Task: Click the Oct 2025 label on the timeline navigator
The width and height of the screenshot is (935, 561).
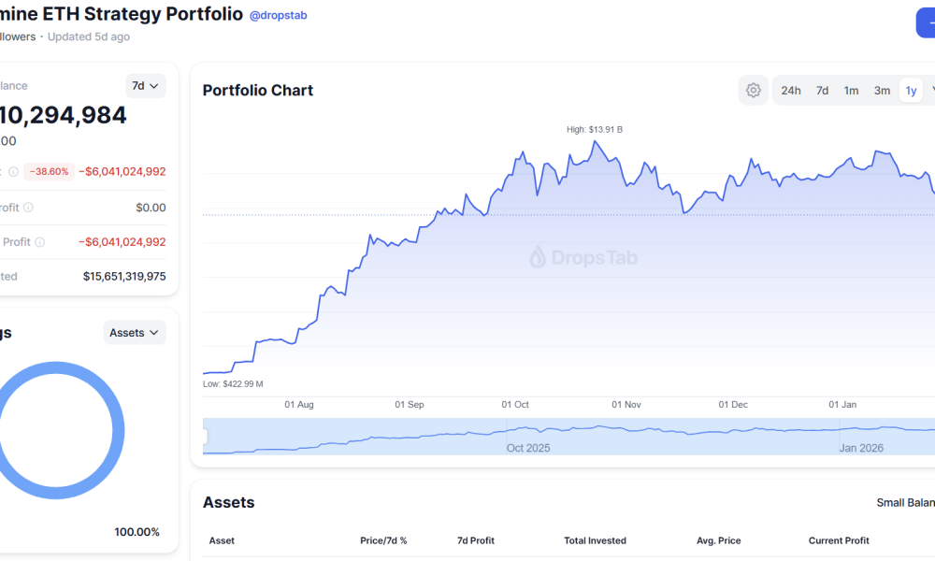Action: 528,448
